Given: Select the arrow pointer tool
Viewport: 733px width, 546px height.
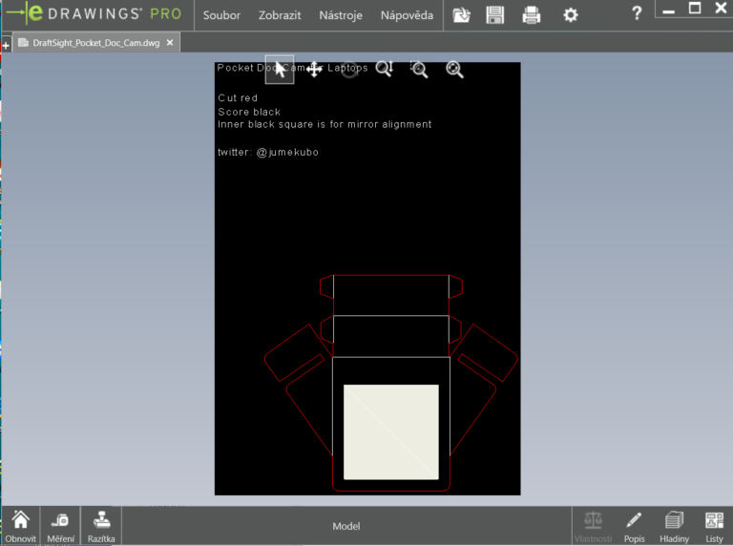Looking at the screenshot, I should (280, 70).
